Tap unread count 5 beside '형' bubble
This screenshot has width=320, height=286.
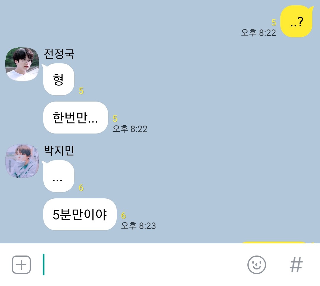click(x=81, y=91)
